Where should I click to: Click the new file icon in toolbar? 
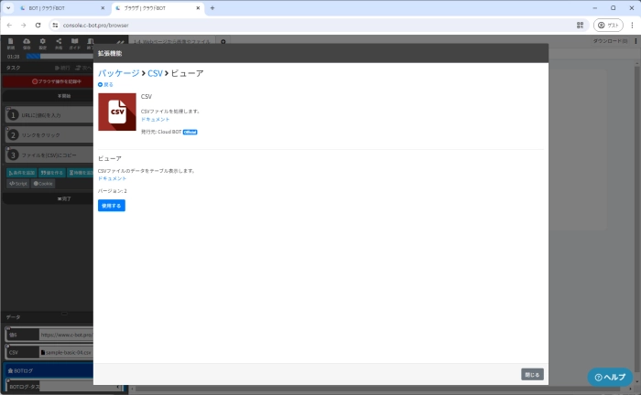(x=10, y=42)
